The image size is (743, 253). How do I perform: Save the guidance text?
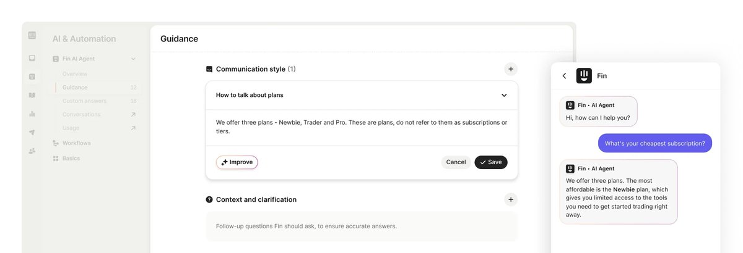click(491, 162)
